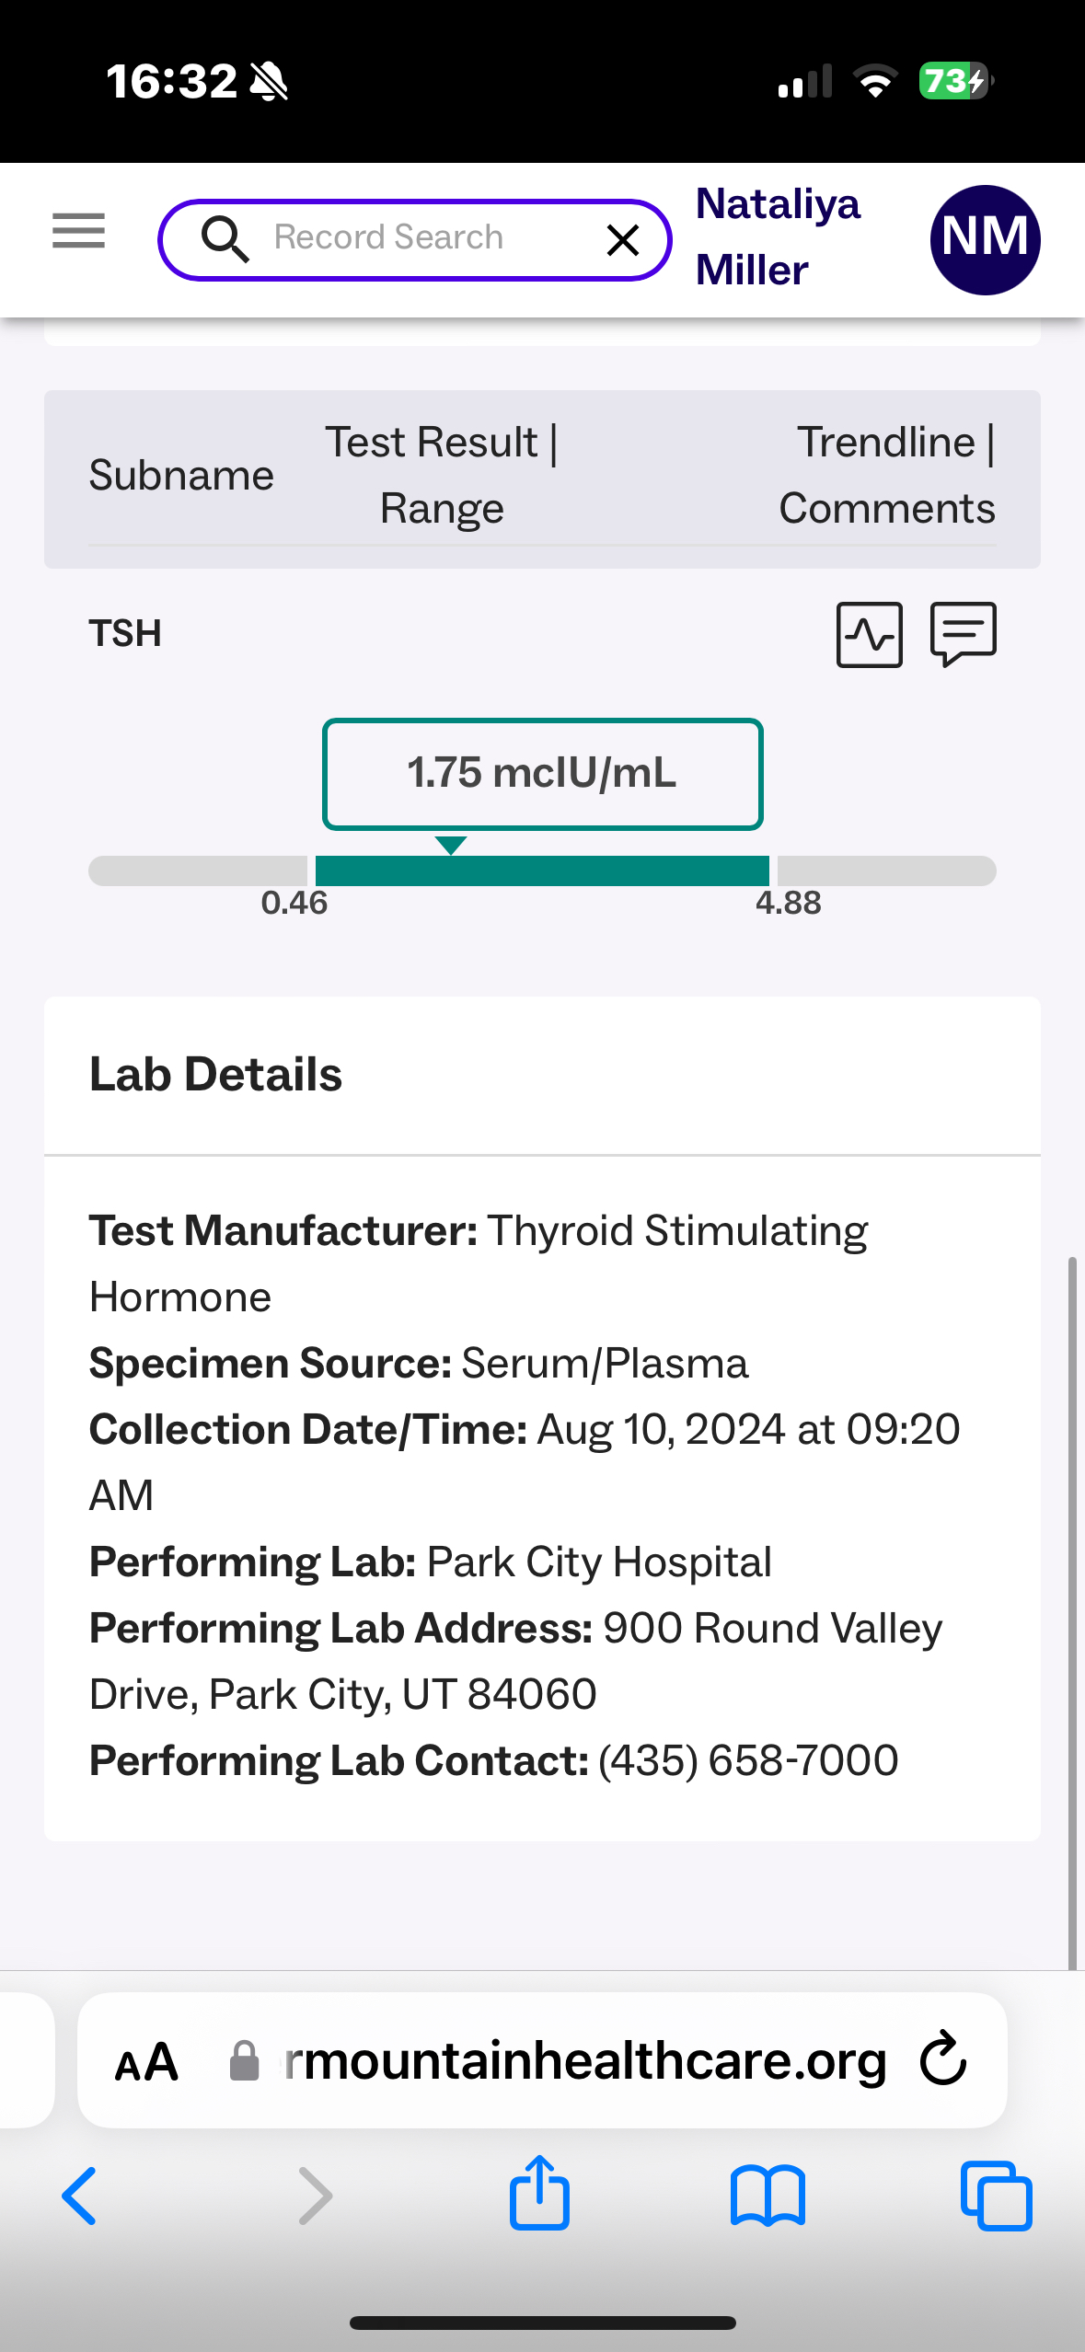Show all Safari tabs
The height and width of the screenshot is (2352, 1085).
click(996, 2196)
